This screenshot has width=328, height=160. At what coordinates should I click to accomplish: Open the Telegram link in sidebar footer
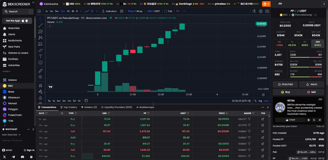(14, 157)
